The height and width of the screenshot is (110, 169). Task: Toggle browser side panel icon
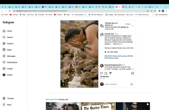coord(159,11)
